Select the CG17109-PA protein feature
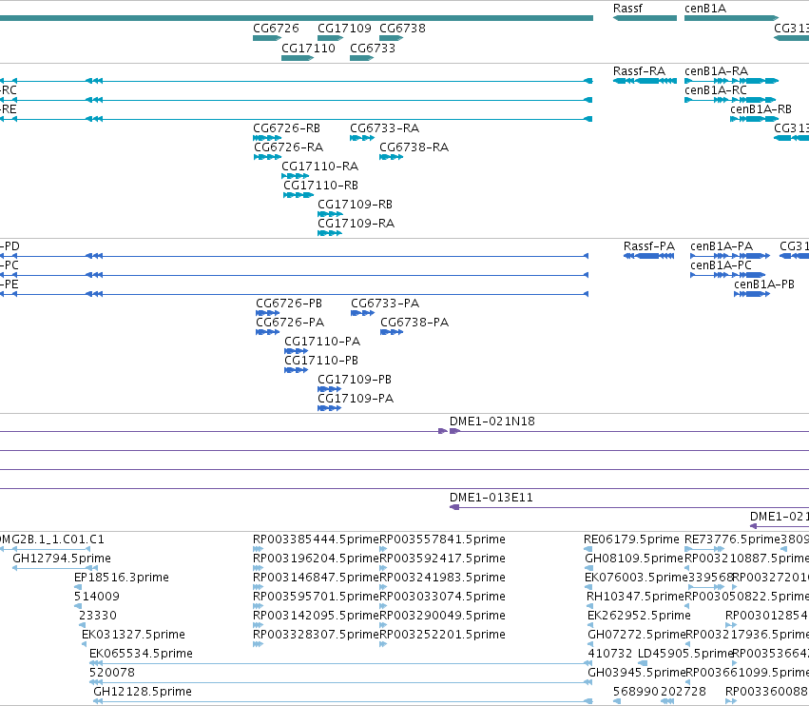The image size is (809, 706). pos(330,408)
